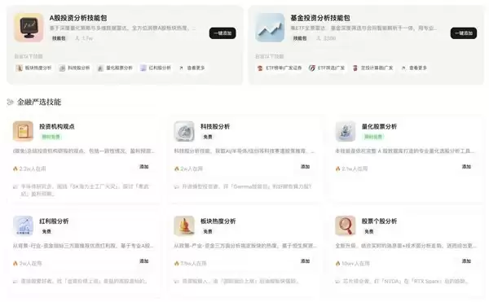Open the ETF筛选广发 chip
Screen dimensions: 489x302
coord(327,68)
